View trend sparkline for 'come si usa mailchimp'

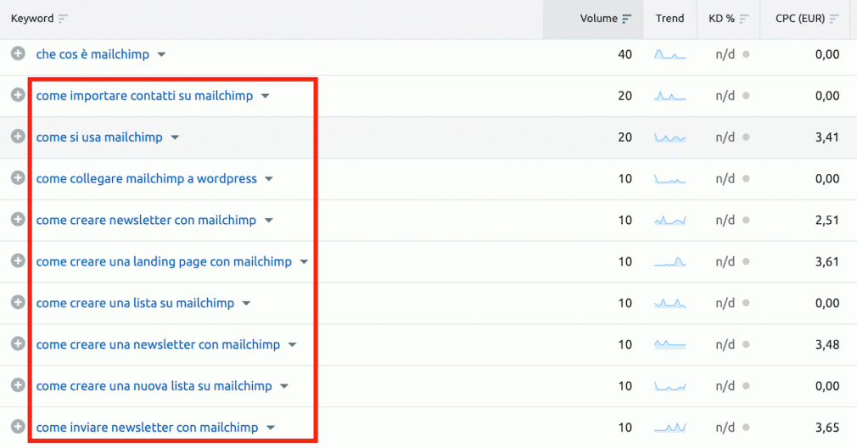click(670, 137)
